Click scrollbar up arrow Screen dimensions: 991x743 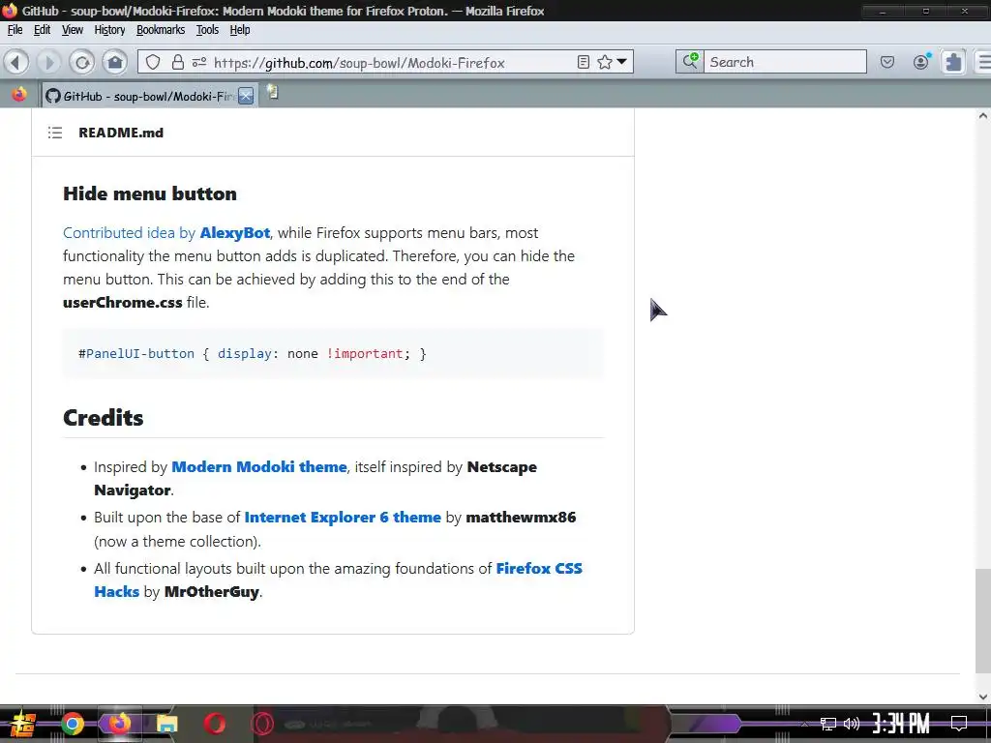click(x=983, y=116)
